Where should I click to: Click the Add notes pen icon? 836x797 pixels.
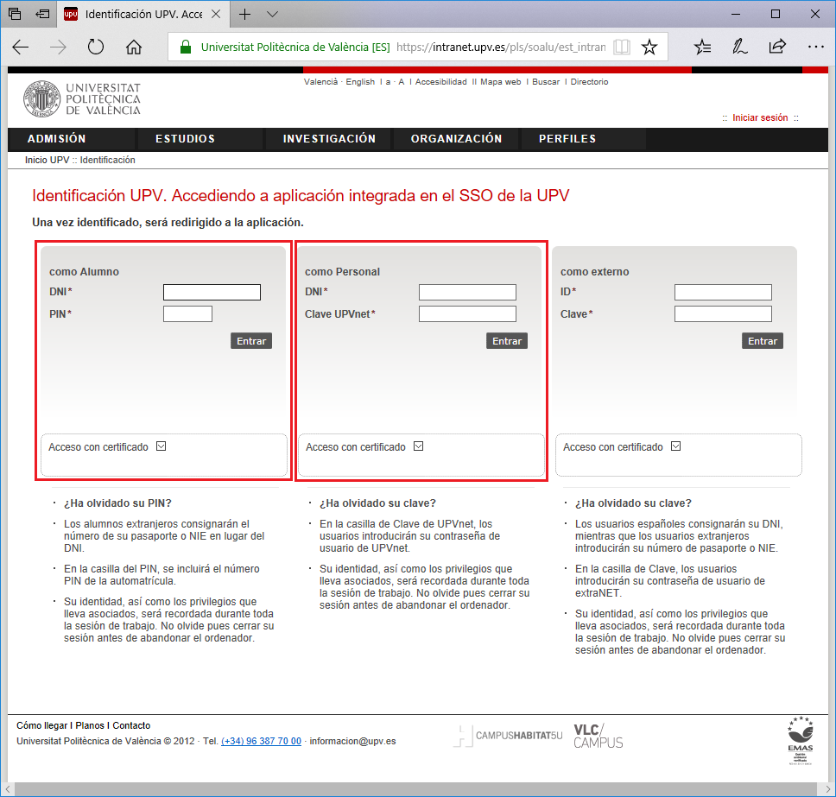pyautogui.click(x=740, y=47)
